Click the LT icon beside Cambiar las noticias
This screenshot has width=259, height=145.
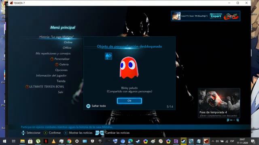97,133
